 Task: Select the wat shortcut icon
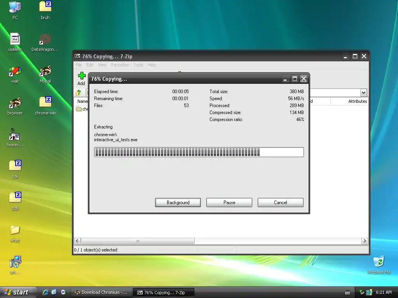[x=15, y=74]
